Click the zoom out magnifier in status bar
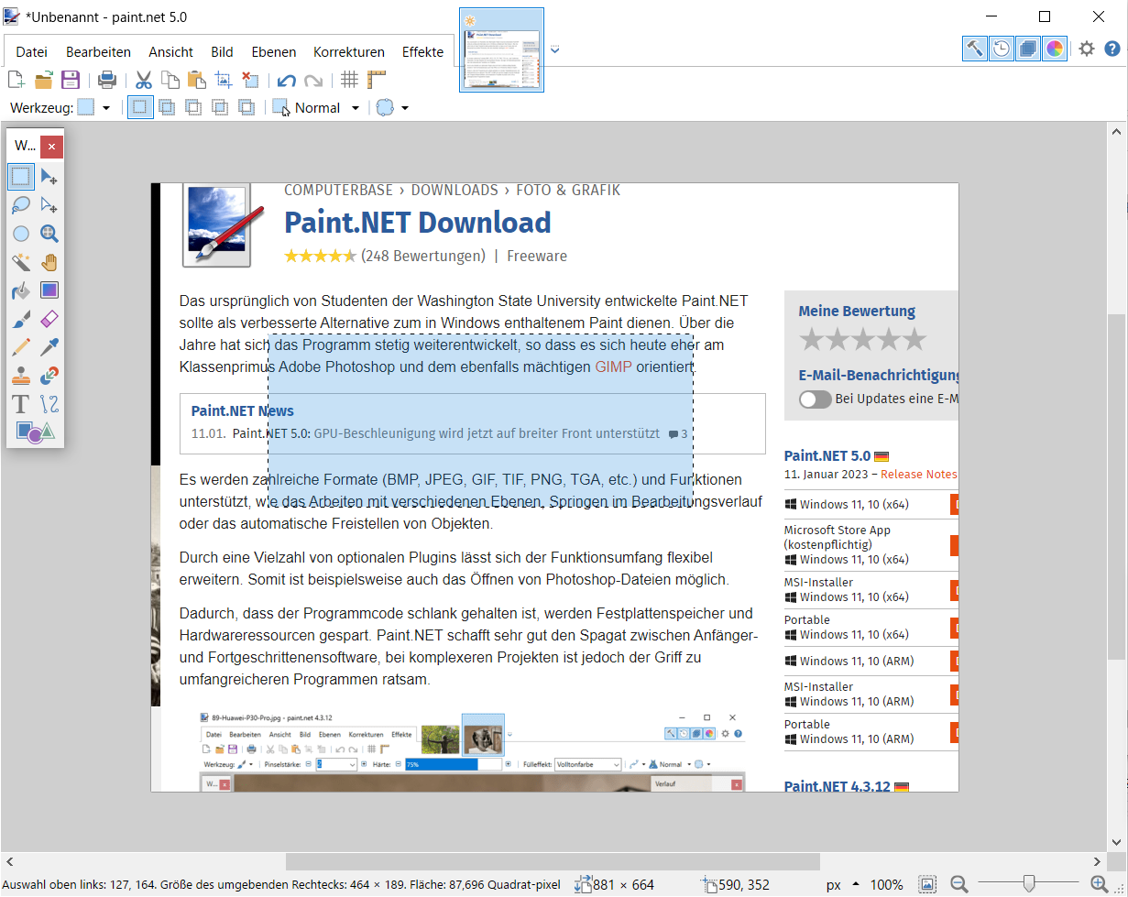The height and width of the screenshot is (897, 1128). pos(959,884)
